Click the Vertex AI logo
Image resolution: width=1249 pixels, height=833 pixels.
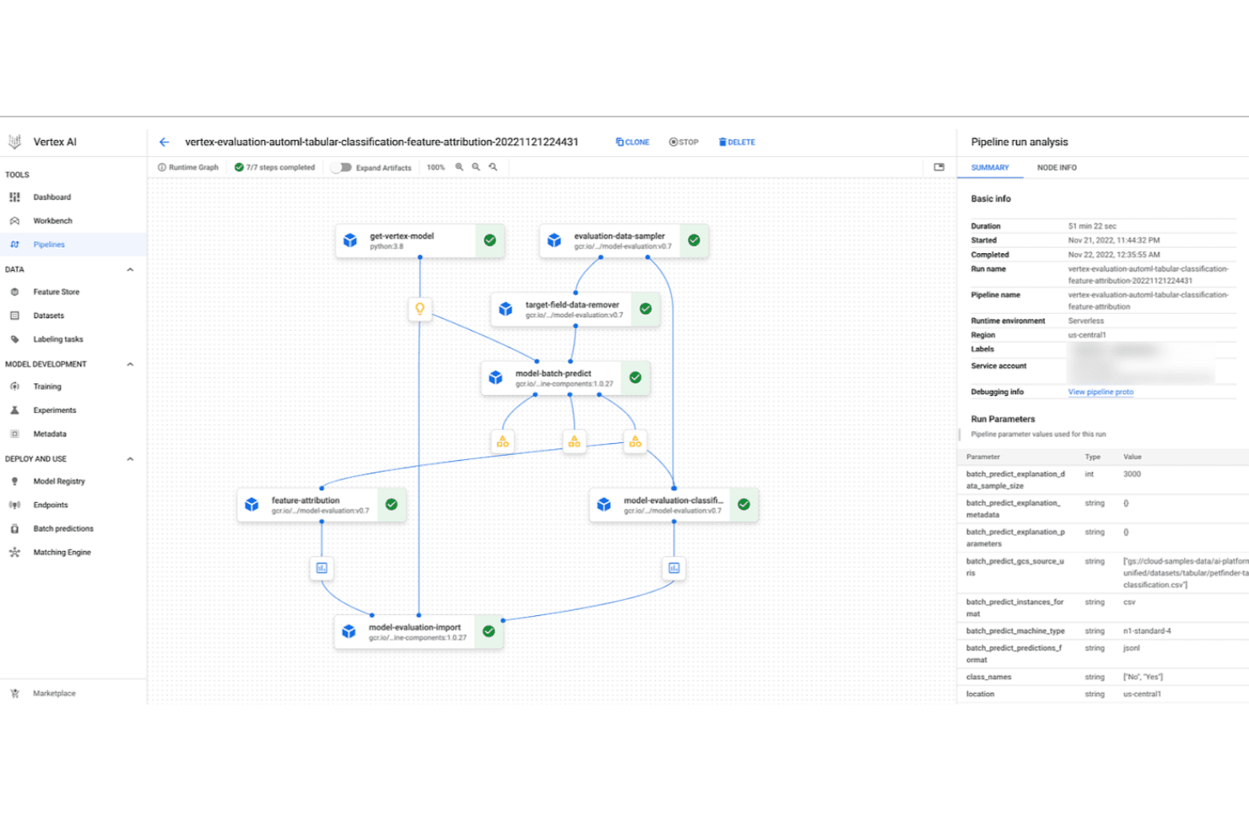tap(14, 142)
